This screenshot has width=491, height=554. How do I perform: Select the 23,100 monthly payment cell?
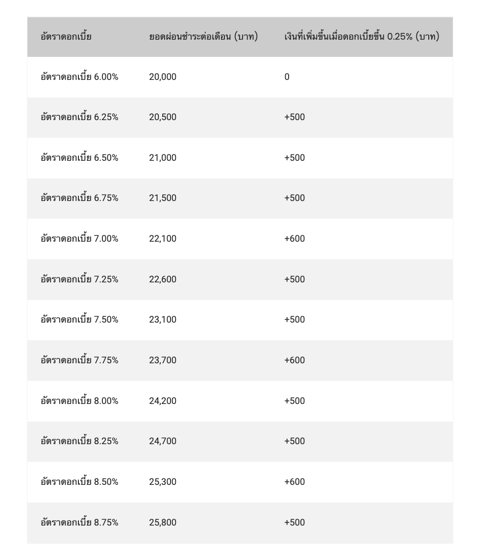pos(163,320)
